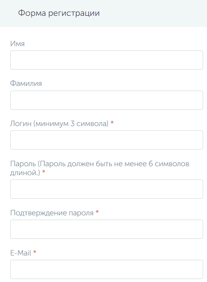Screen dimensions: 207x282
Task: Click the Имя input field
Action: coord(107,60)
